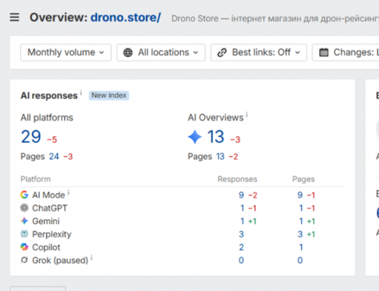
Task: Open Copilot responses count 2
Action: pos(241,247)
